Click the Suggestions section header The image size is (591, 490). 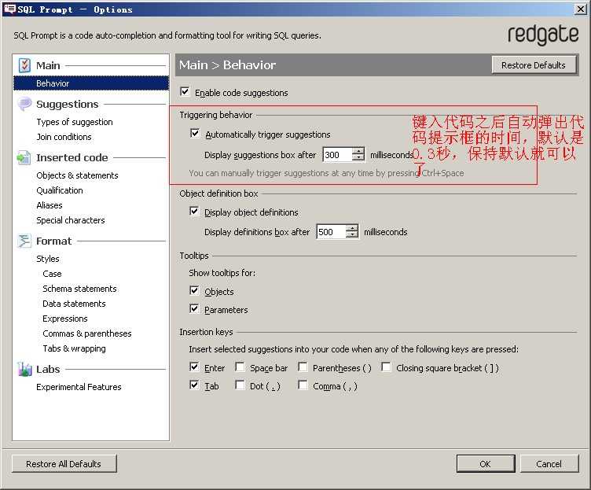(67, 104)
